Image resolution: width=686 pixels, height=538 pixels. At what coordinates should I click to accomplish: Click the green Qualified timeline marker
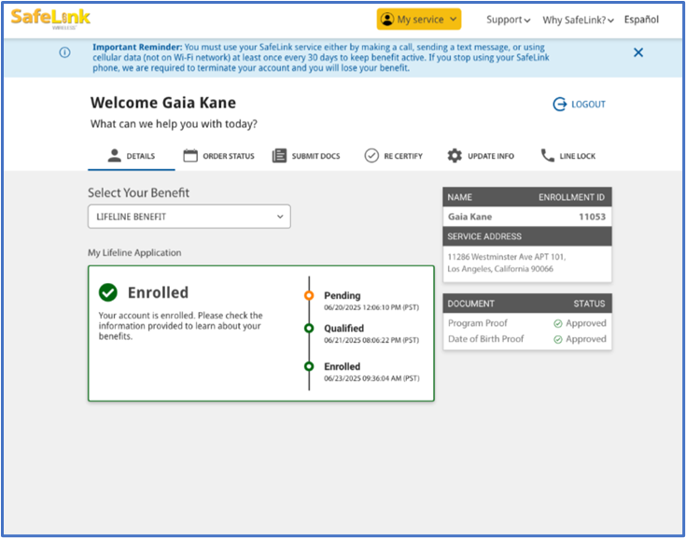coord(309,329)
